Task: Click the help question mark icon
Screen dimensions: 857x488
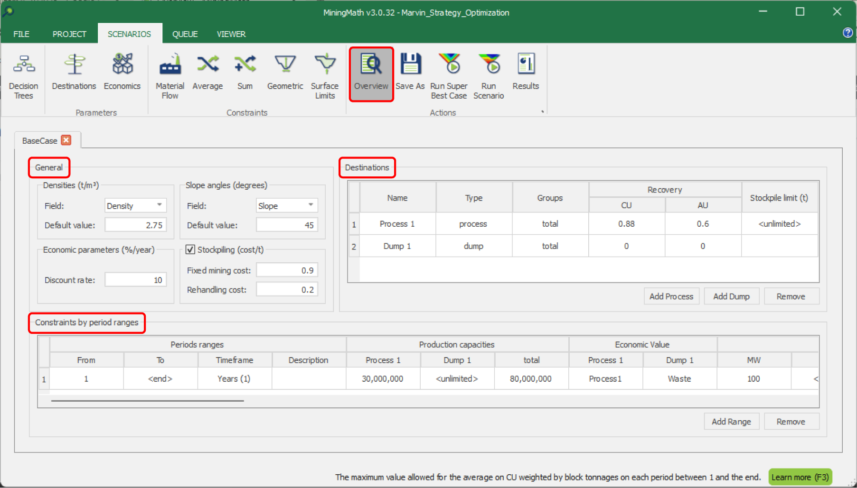Action: point(848,33)
